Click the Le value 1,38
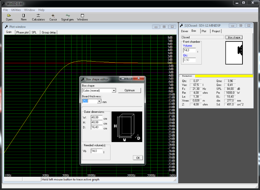The width and height of the screenshot is (260, 190). pos(196,97)
